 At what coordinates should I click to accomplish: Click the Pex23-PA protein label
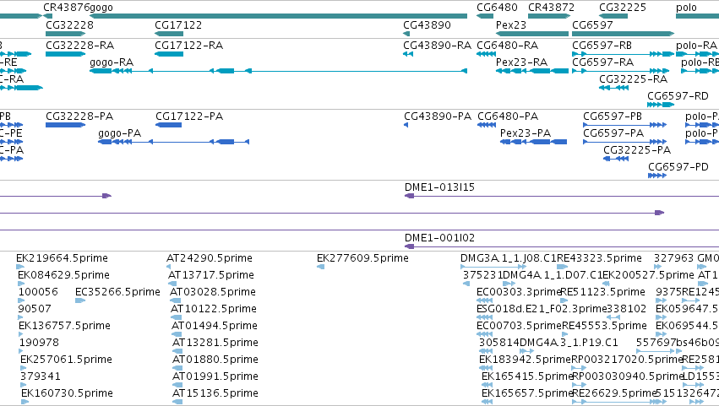coord(525,133)
